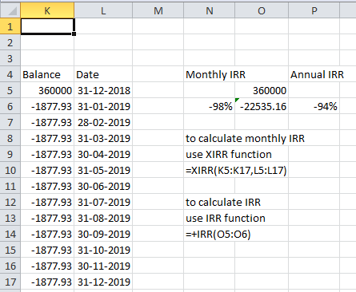Click the 'to calculate monthly IRR' text
Screen dimensions: 356x292
(245, 139)
